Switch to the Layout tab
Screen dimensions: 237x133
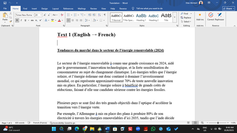coord(56,9)
